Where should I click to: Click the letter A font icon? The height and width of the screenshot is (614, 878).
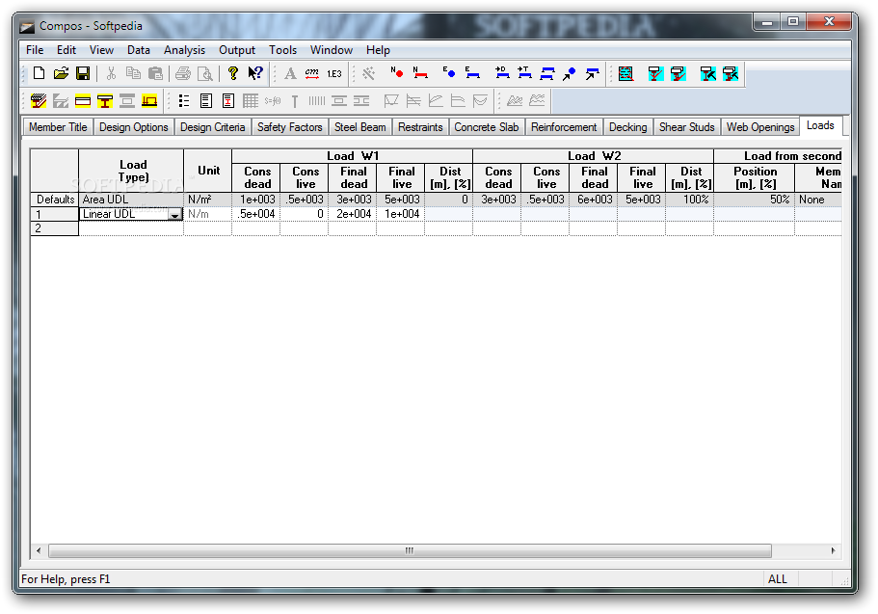[290, 73]
